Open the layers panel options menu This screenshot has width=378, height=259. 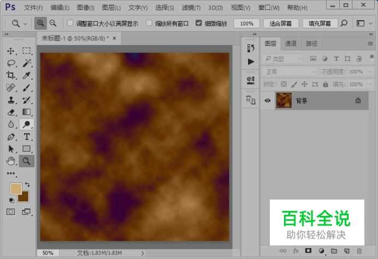pyautogui.click(x=370, y=44)
